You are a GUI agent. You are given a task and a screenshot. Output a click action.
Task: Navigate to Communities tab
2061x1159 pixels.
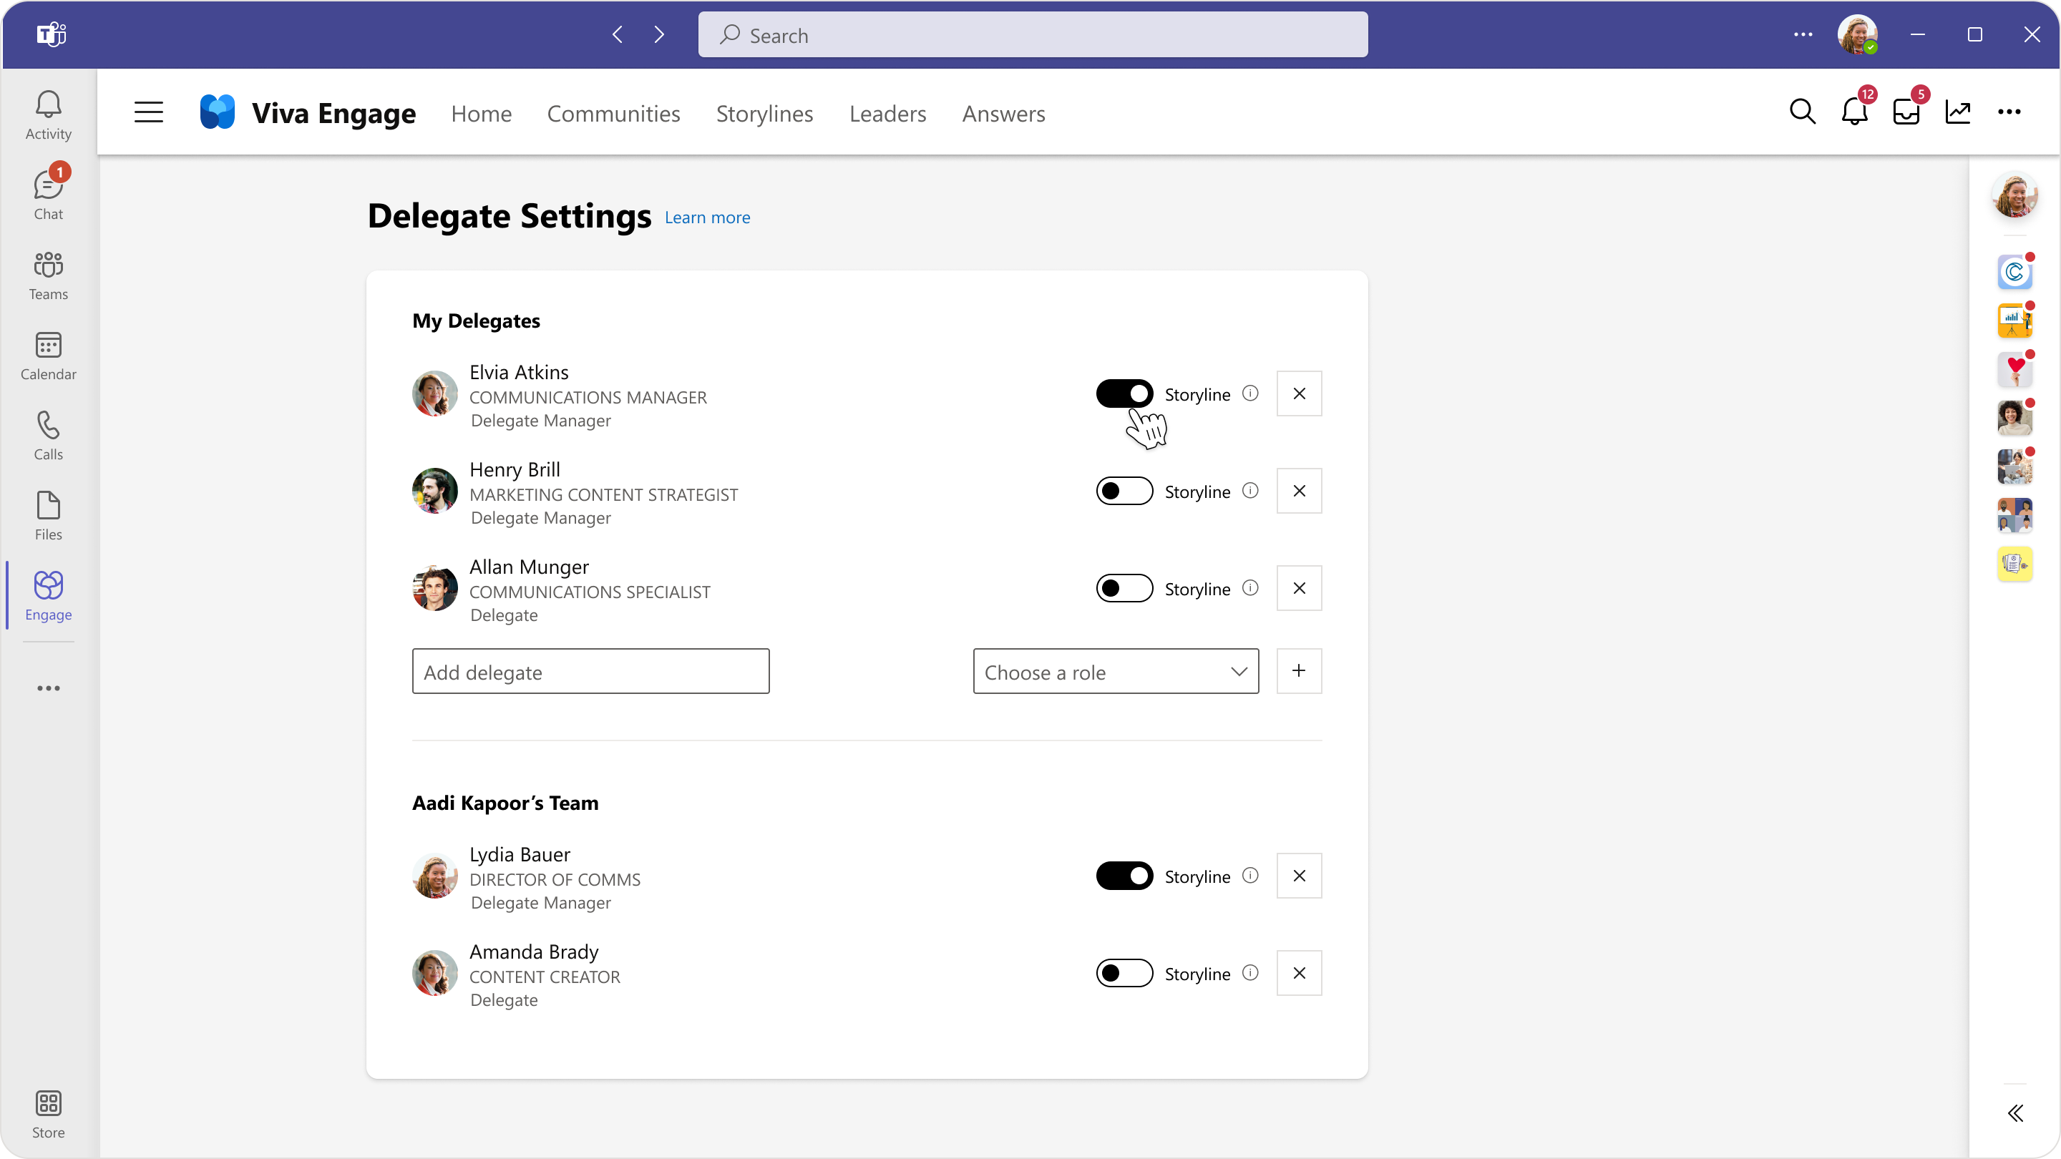[613, 113]
